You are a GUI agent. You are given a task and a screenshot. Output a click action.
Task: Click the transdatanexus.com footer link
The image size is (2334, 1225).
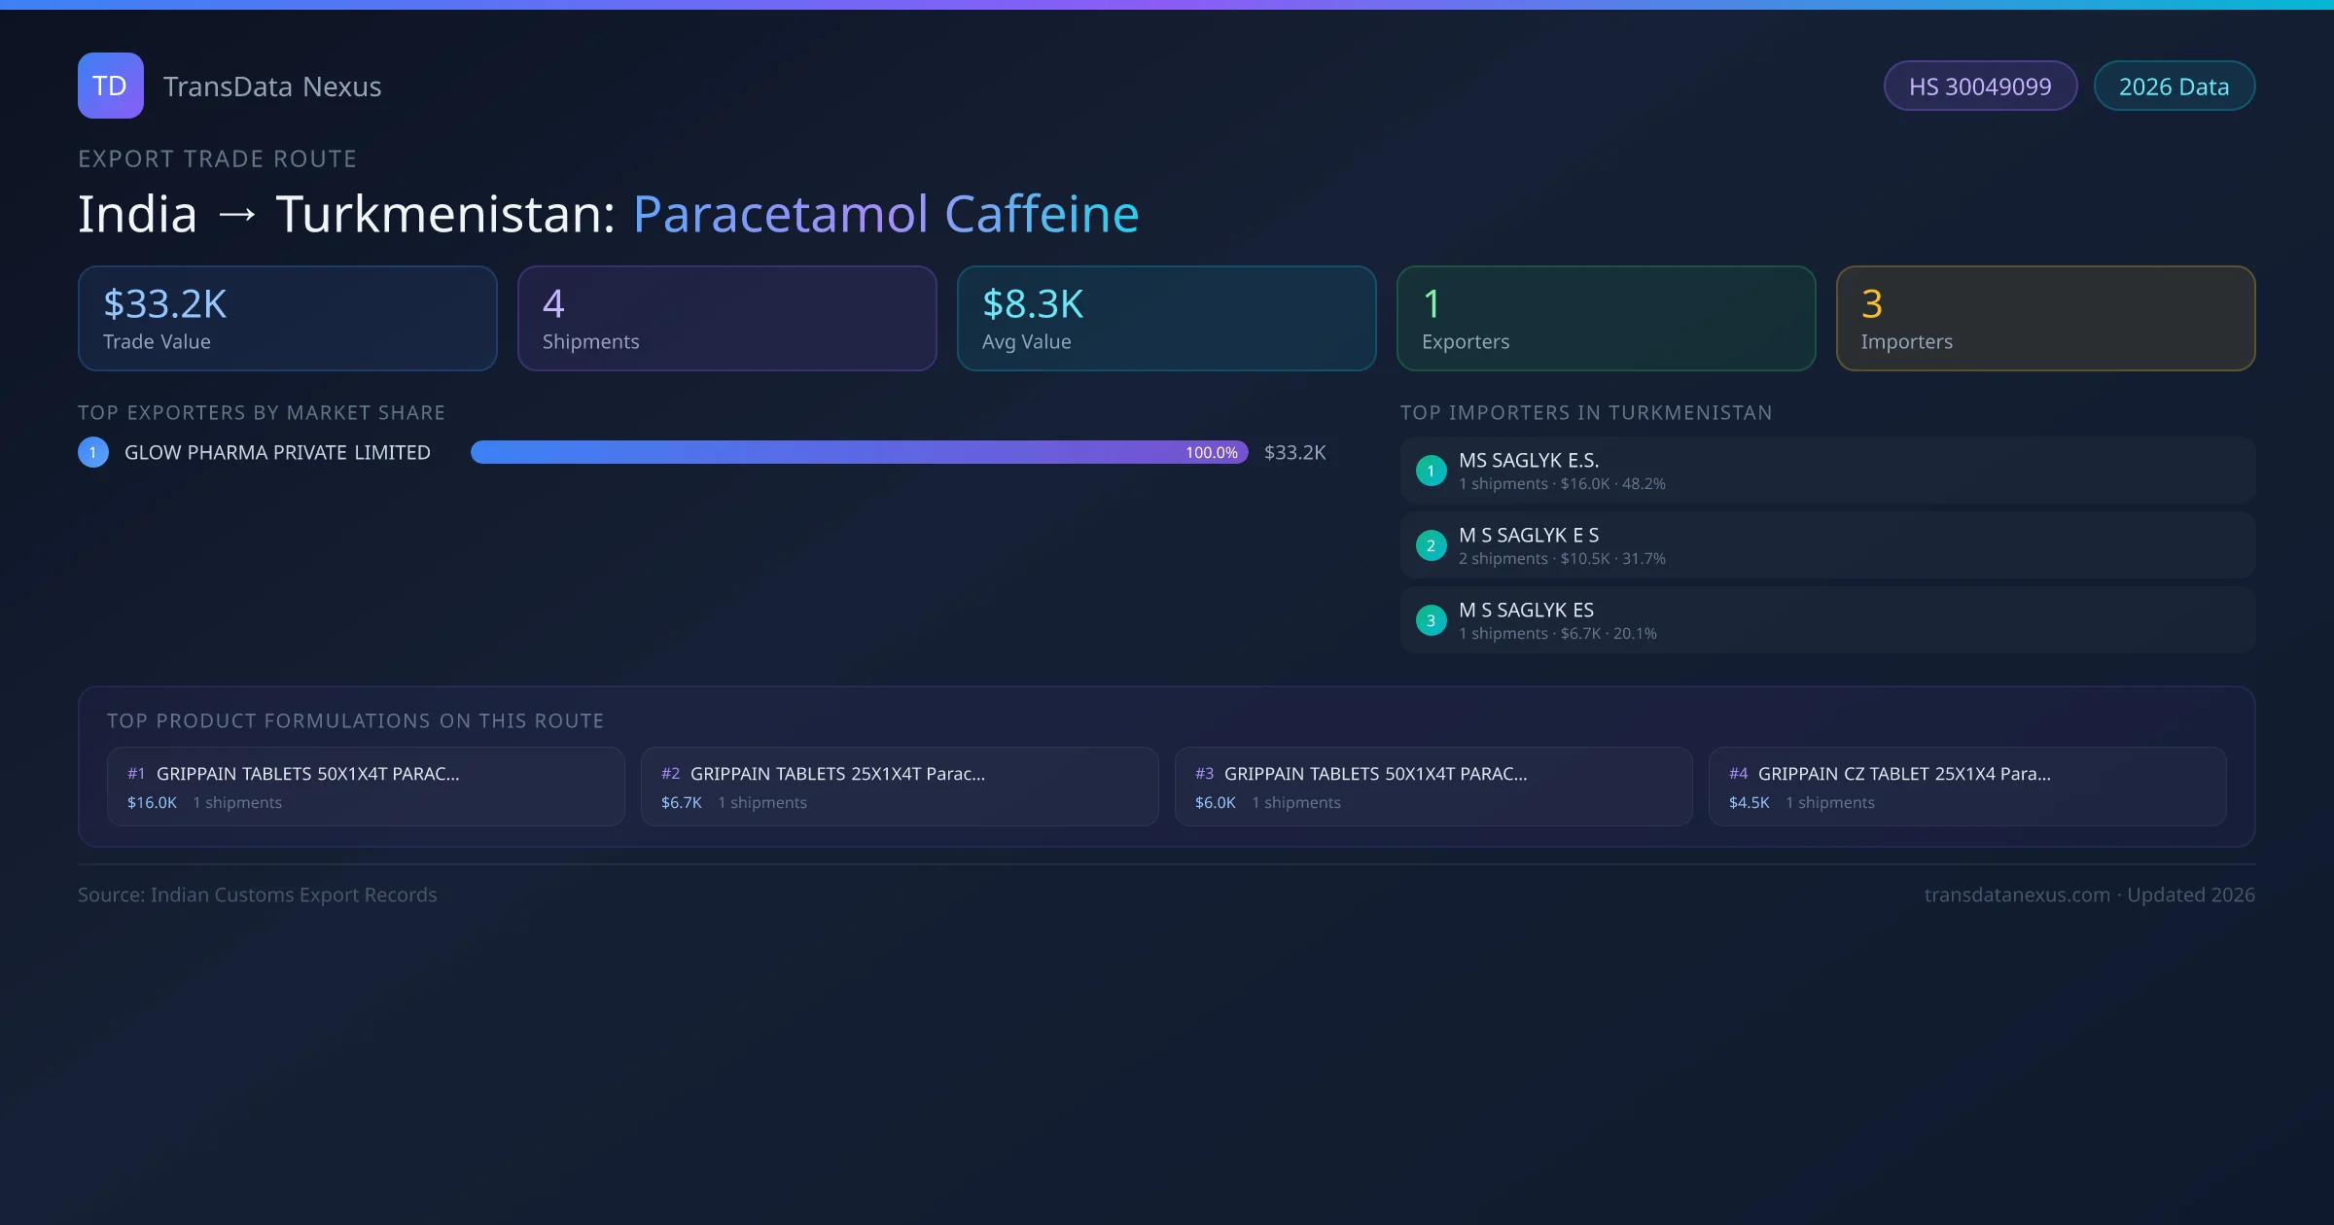2017,894
